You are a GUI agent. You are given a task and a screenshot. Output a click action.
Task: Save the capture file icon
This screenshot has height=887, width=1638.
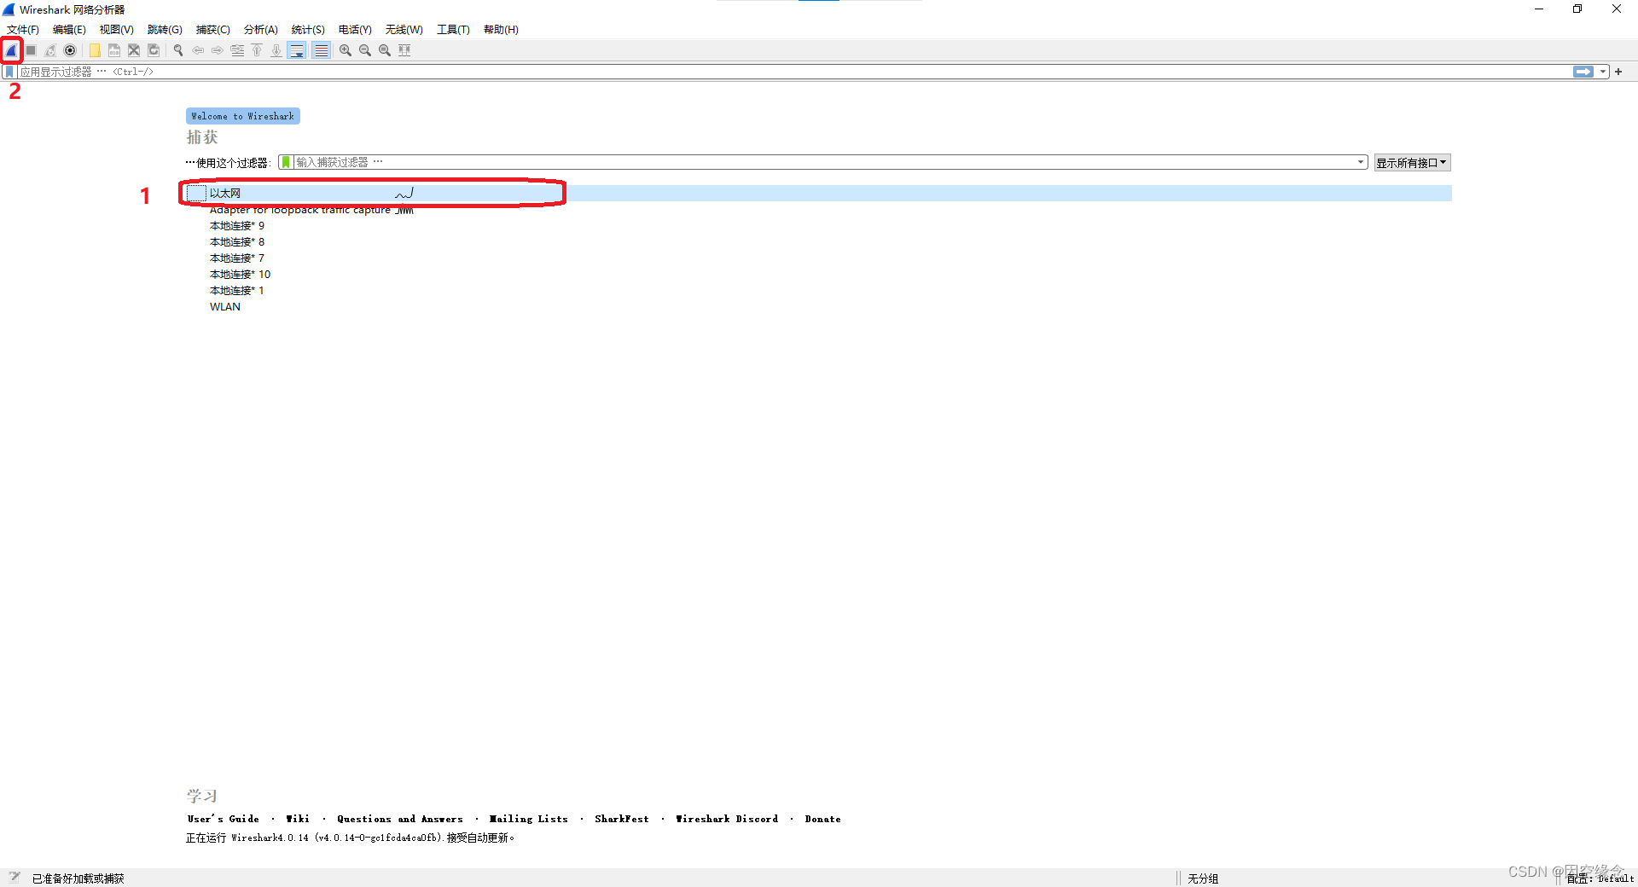[114, 50]
